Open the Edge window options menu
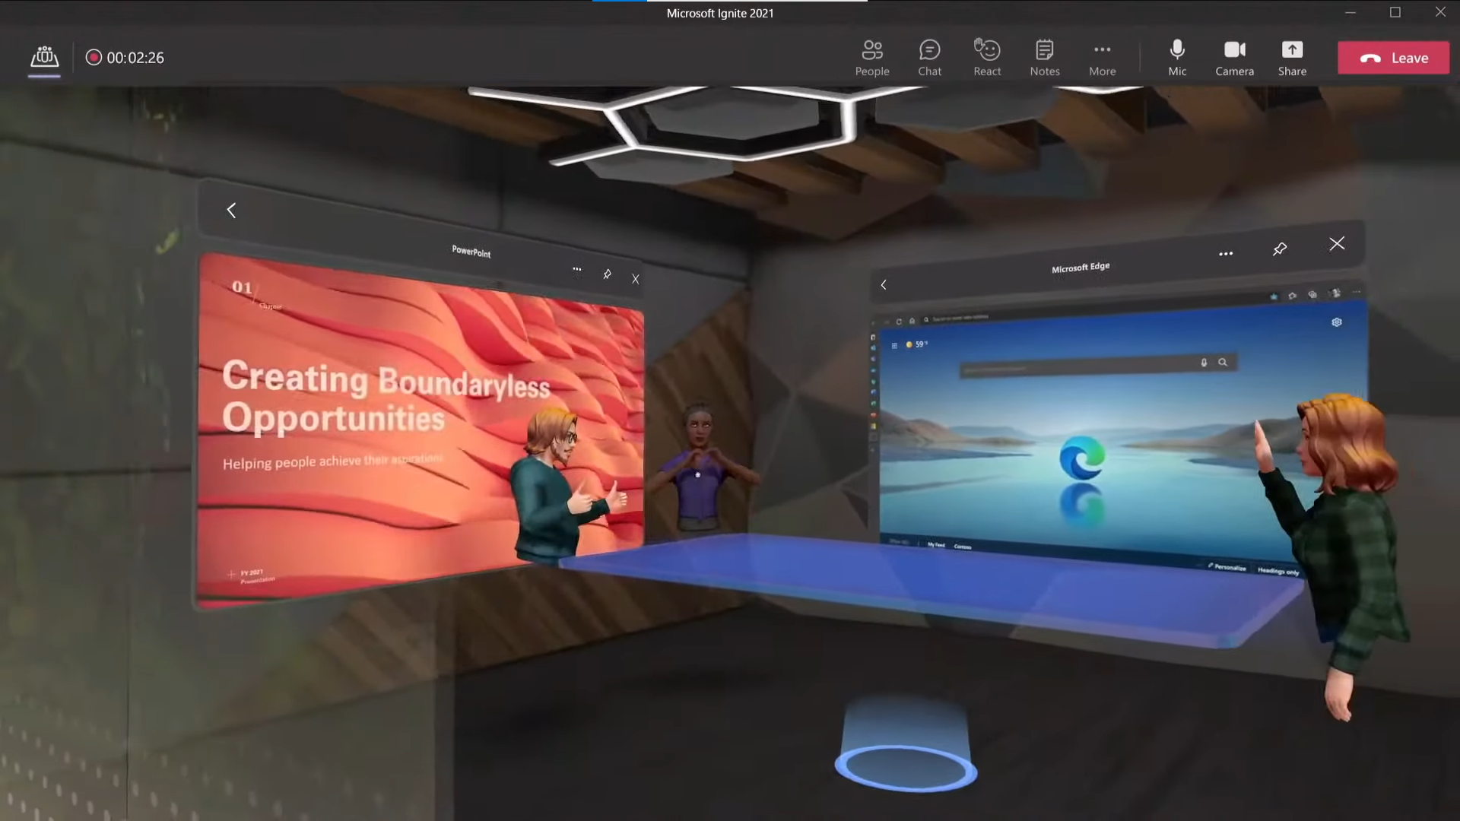 pos(1225,253)
